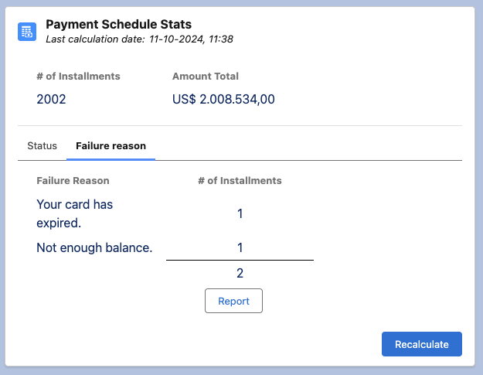Click the Recalculate button

[421, 344]
